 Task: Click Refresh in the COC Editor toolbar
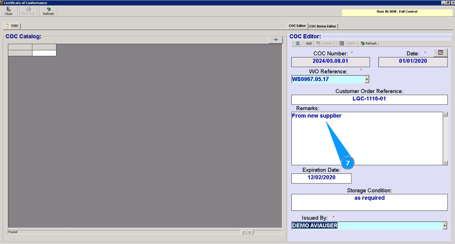[369, 44]
